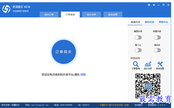Screen dimensions: 174x108
Task: Enable the 美团外卖 toggle switch
Action: point(138,38)
